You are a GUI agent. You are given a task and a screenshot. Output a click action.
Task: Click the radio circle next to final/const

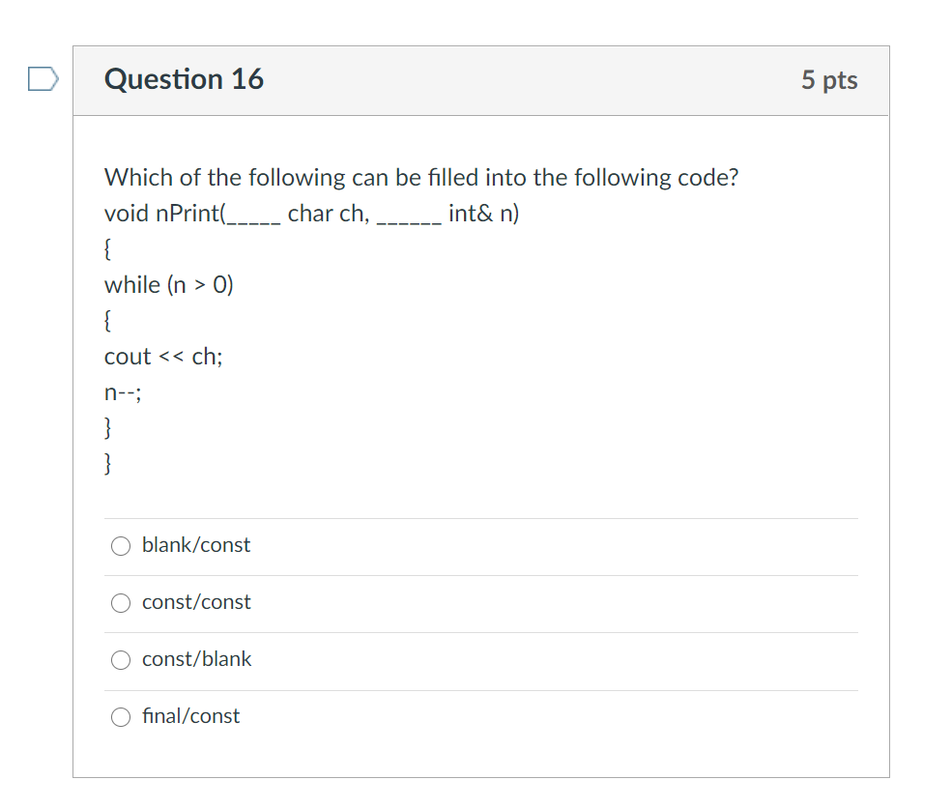(x=121, y=716)
